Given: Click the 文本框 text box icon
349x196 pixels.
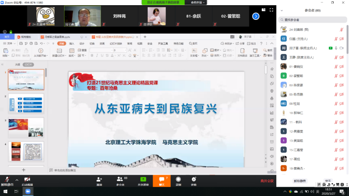Looking at the screenshot, I should point(194,51).
